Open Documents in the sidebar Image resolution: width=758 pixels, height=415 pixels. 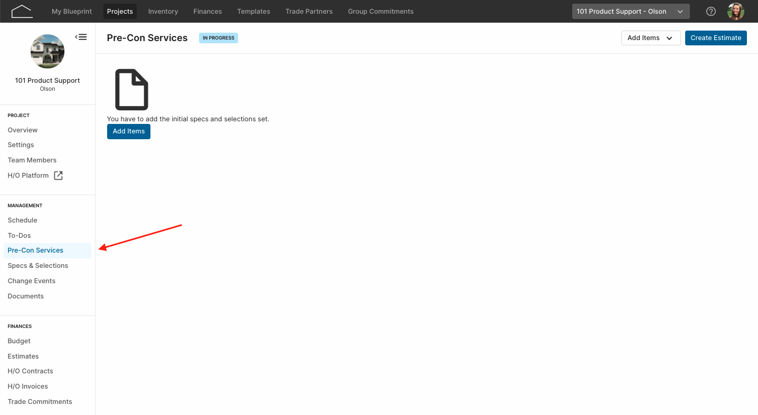coord(26,296)
